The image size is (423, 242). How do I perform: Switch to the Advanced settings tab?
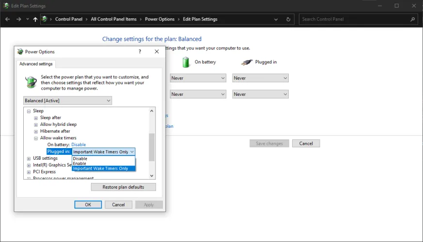(36, 64)
